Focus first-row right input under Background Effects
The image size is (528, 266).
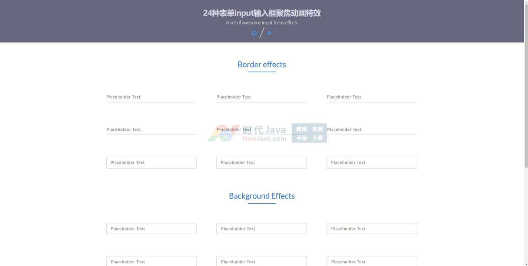[x=372, y=229]
